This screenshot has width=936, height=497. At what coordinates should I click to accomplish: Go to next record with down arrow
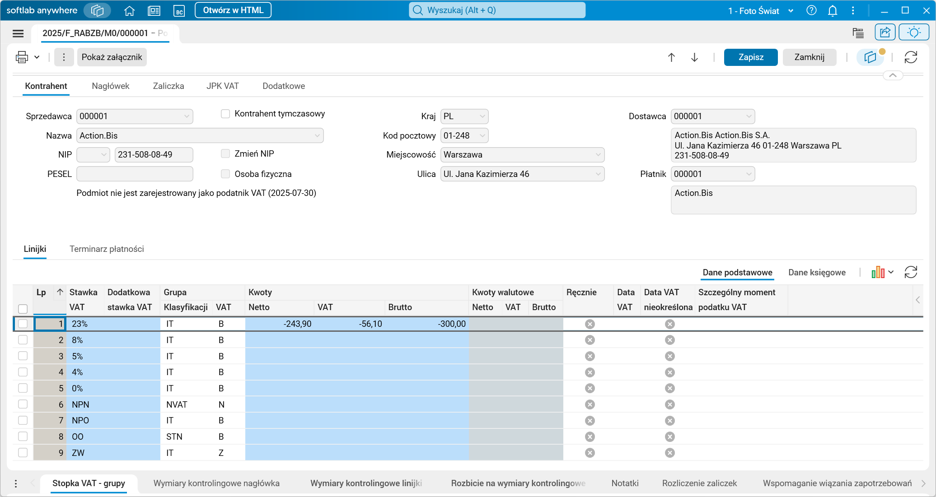pyautogui.click(x=695, y=57)
